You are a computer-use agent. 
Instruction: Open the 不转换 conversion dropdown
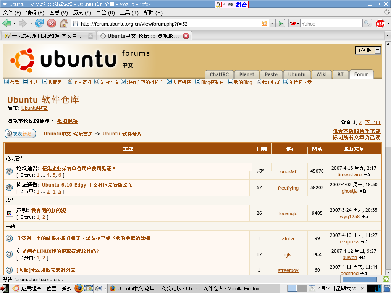[x=368, y=50]
